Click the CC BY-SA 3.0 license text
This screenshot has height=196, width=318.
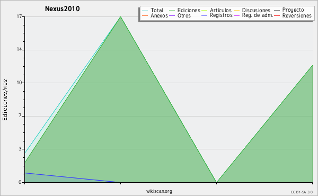pos(302,192)
